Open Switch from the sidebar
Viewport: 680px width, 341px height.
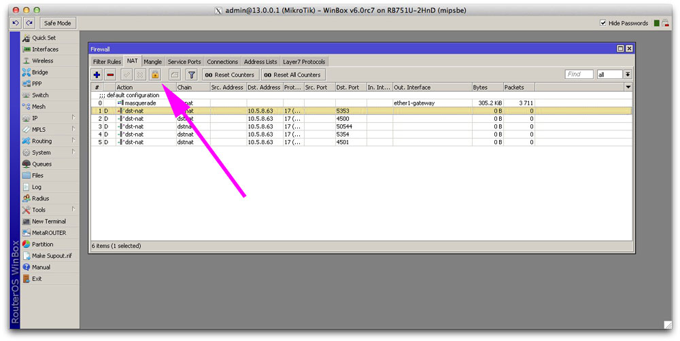pyautogui.click(x=50, y=95)
